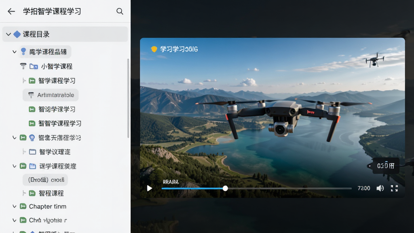This screenshot has height=233, width=414.
Task: Collapse chevron of second lightbulb section
Action: click(15, 138)
